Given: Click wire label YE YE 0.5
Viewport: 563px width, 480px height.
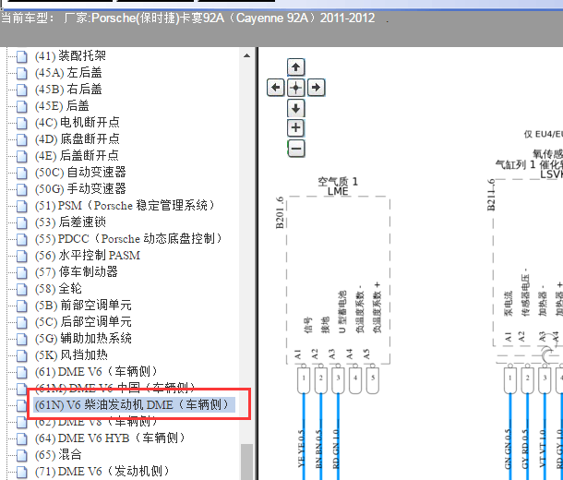Looking at the screenshot, I should click(301, 449).
